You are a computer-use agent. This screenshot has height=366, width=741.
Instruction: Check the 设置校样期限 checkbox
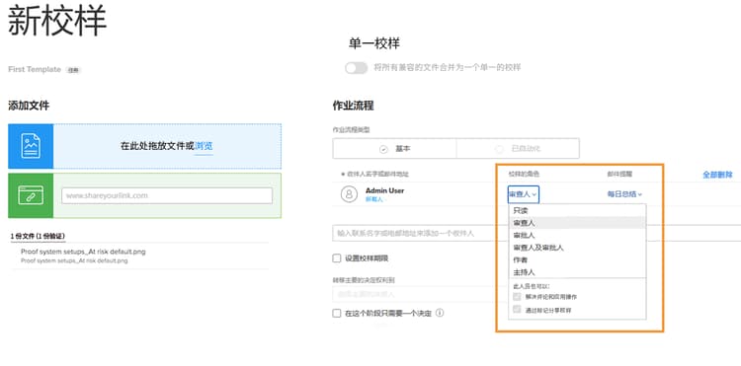337,258
